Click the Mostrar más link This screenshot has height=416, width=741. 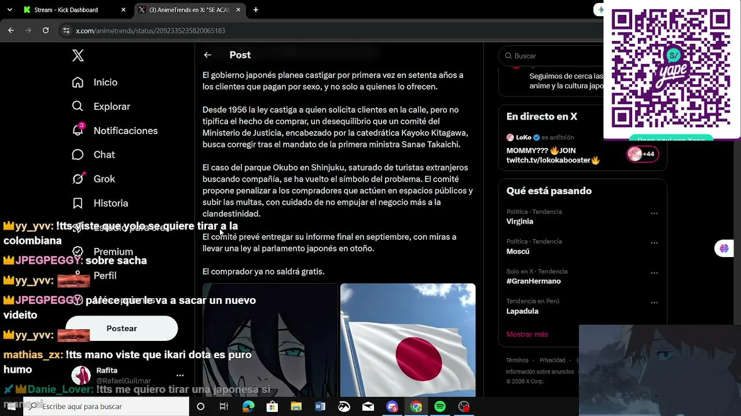pyautogui.click(x=527, y=335)
